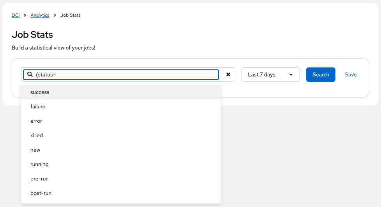This screenshot has width=381, height=207.
Task: Click the Save link button
Action: [351, 75]
